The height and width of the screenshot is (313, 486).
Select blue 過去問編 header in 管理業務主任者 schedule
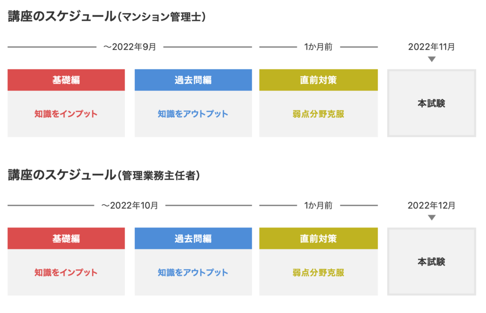click(193, 238)
